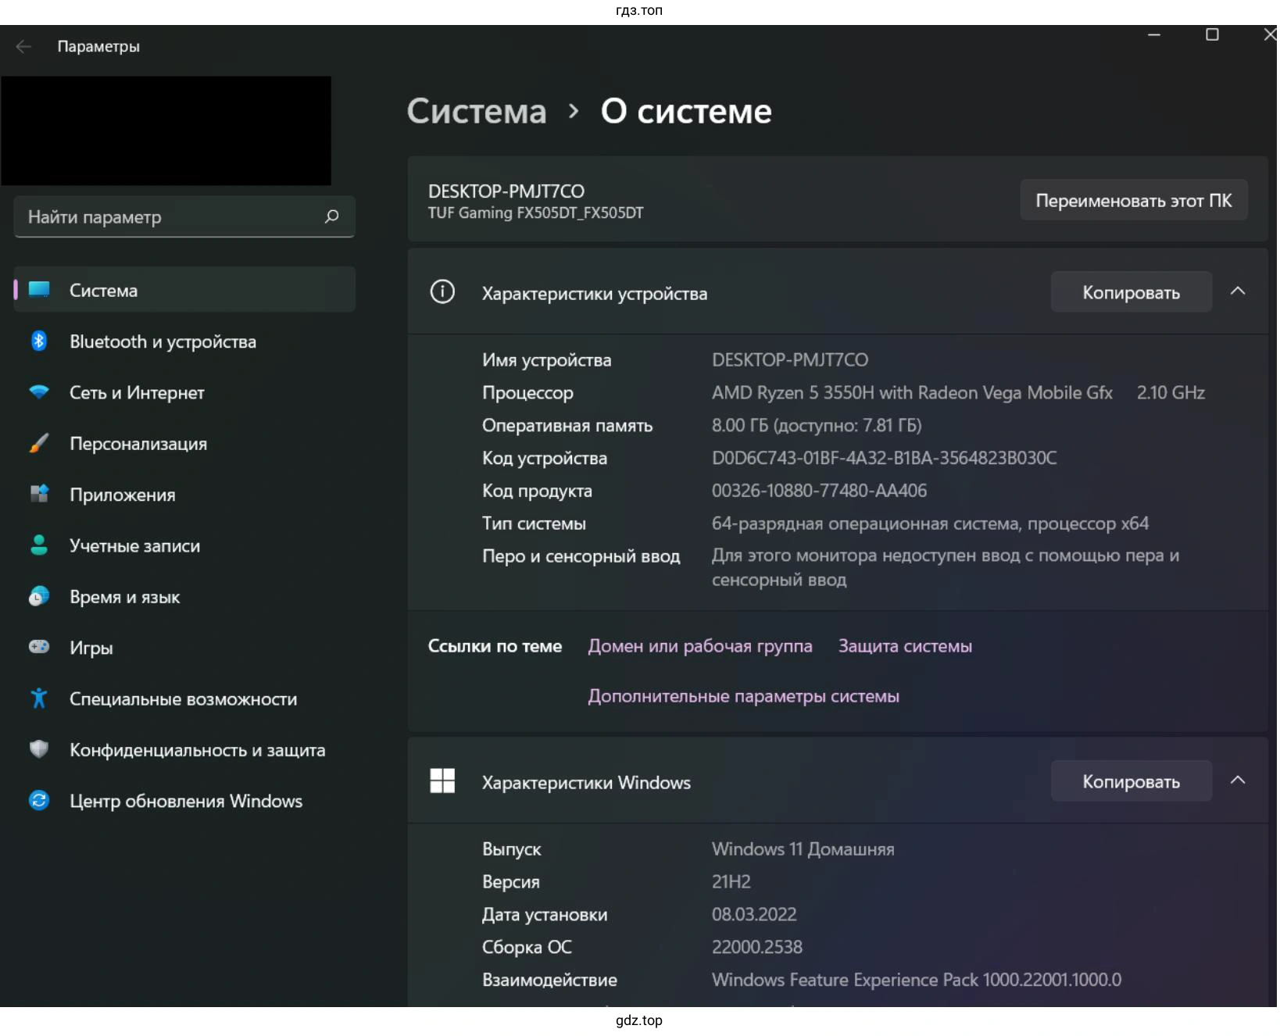Click the Windows 11 Домашняя edition text
1280x1036 pixels.
point(803,849)
